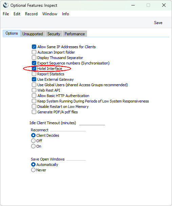Click the application logo icon in title bar
The height and width of the screenshot is (206, 172).
(6, 5)
